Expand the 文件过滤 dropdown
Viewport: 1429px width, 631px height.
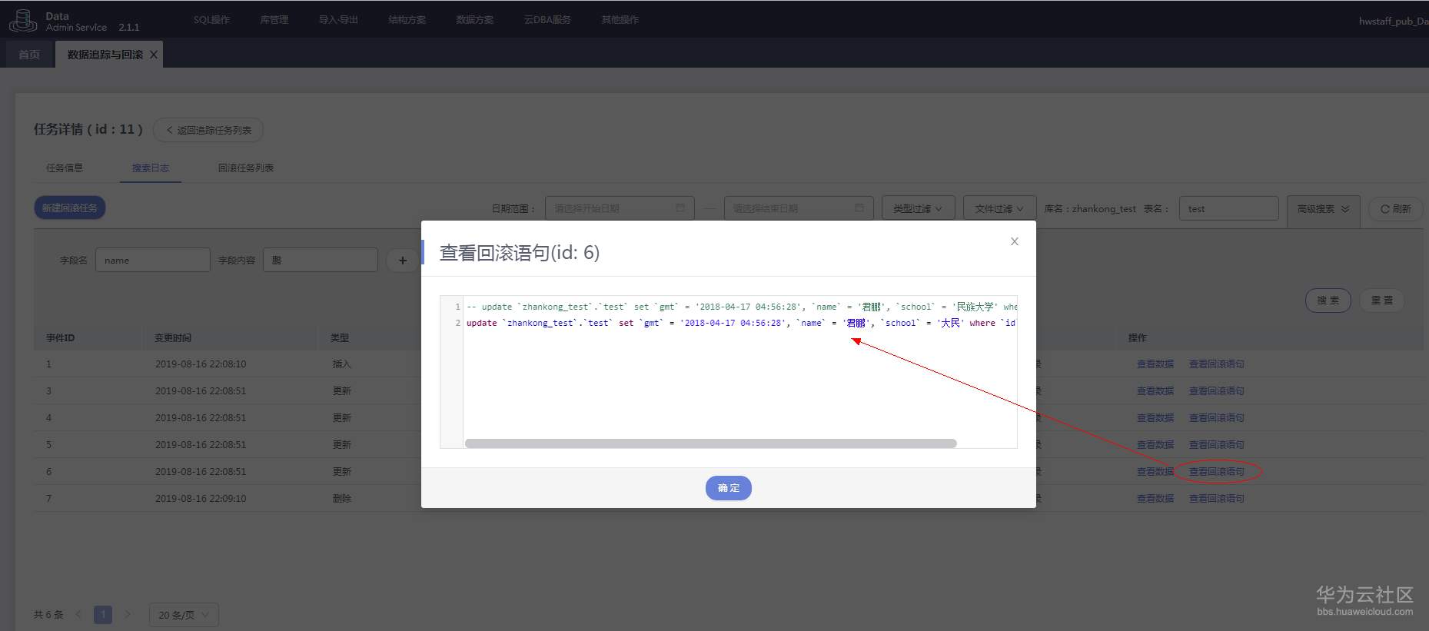coord(999,208)
